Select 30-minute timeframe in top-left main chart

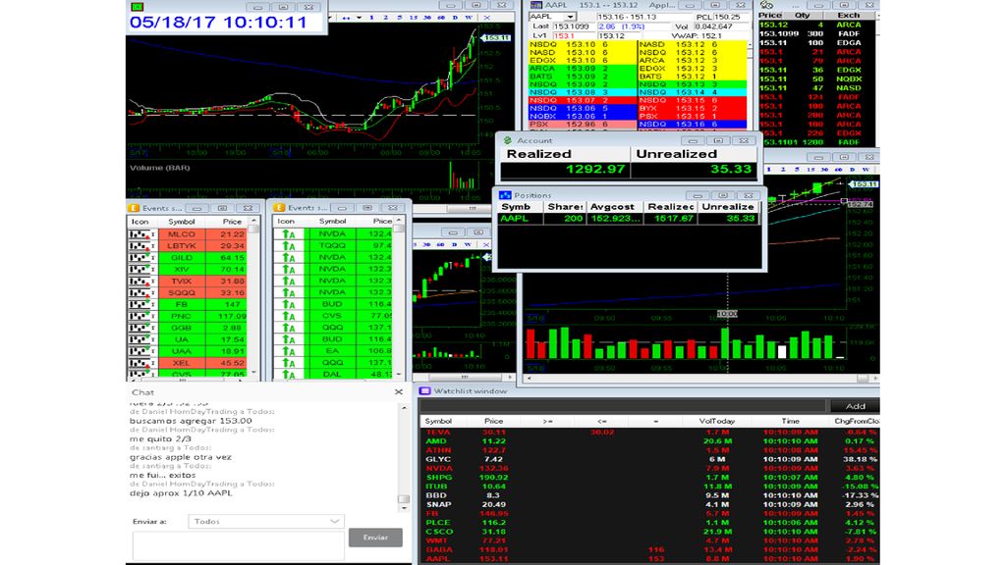(x=427, y=18)
